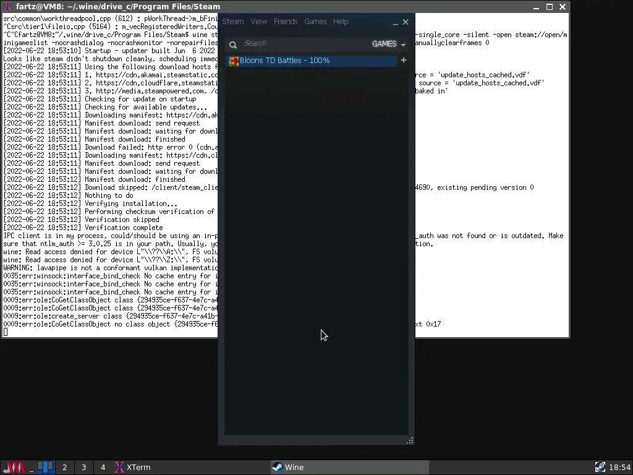633x475 pixels.
Task: Open the Steam menu
Action: pyautogui.click(x=233, y=22)
